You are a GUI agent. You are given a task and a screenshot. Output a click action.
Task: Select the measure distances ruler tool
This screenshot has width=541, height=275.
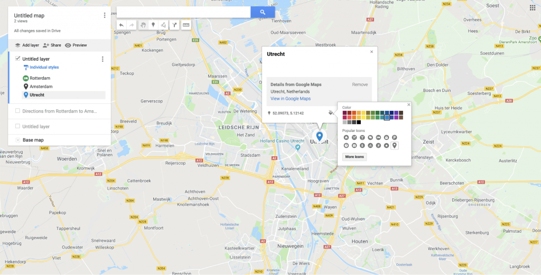(x=186, y=25)
